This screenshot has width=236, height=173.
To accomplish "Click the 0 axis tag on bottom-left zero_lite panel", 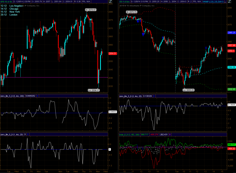I will 110,149.
